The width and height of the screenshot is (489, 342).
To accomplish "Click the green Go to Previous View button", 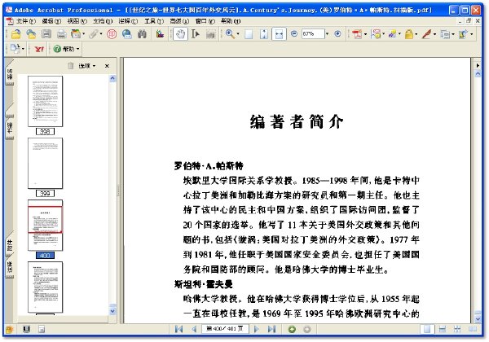I will click(x=292, y=329).
